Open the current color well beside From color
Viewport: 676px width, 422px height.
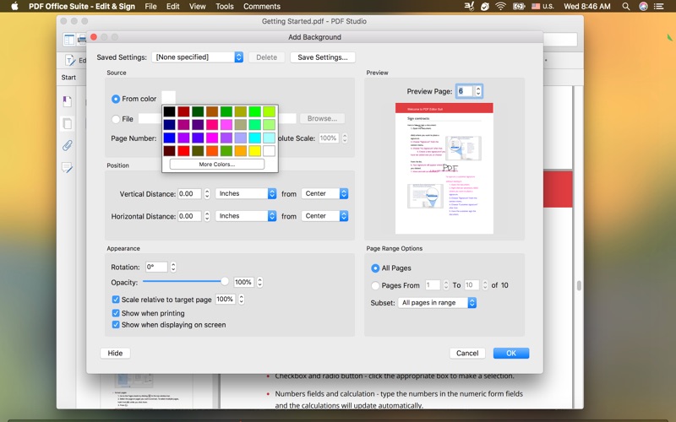(x=168, y=97)
